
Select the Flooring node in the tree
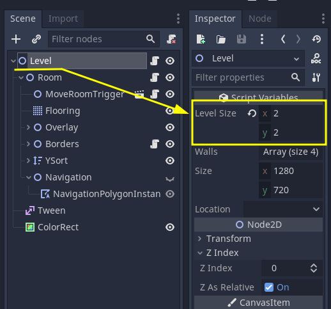click(63, 111)
